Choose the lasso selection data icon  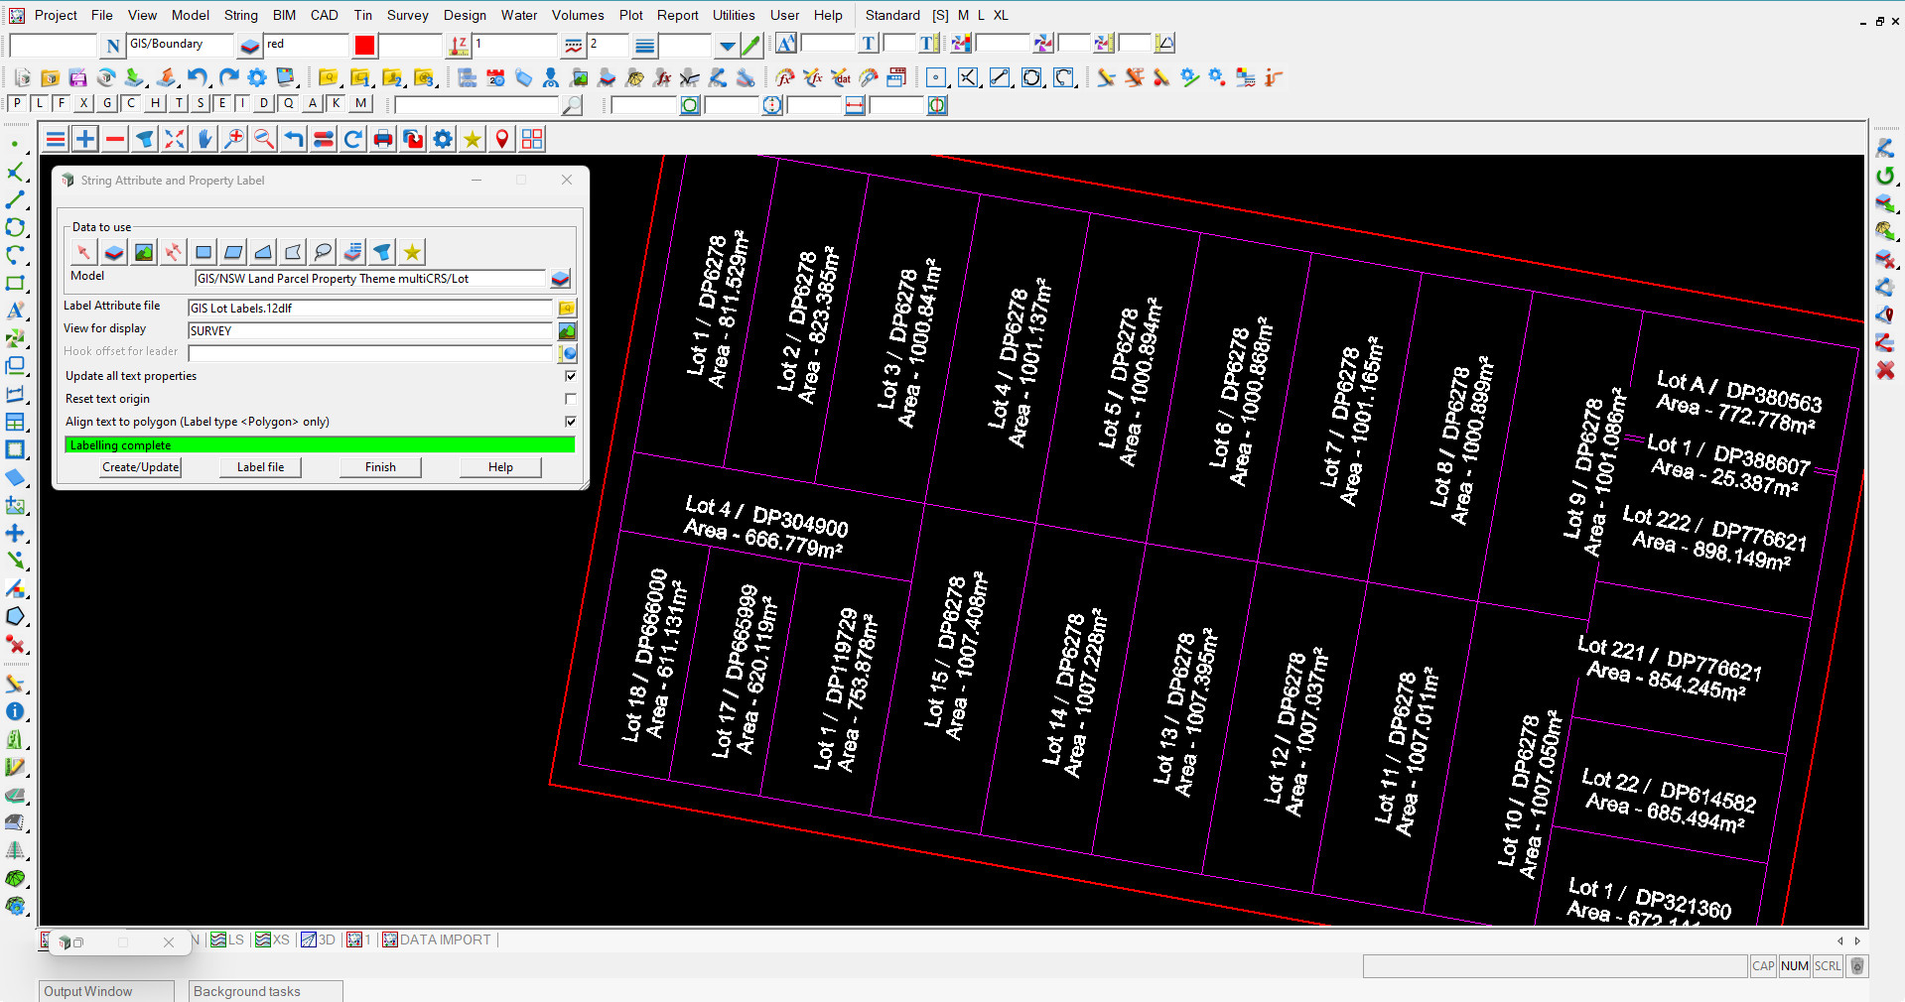point(323,252)
